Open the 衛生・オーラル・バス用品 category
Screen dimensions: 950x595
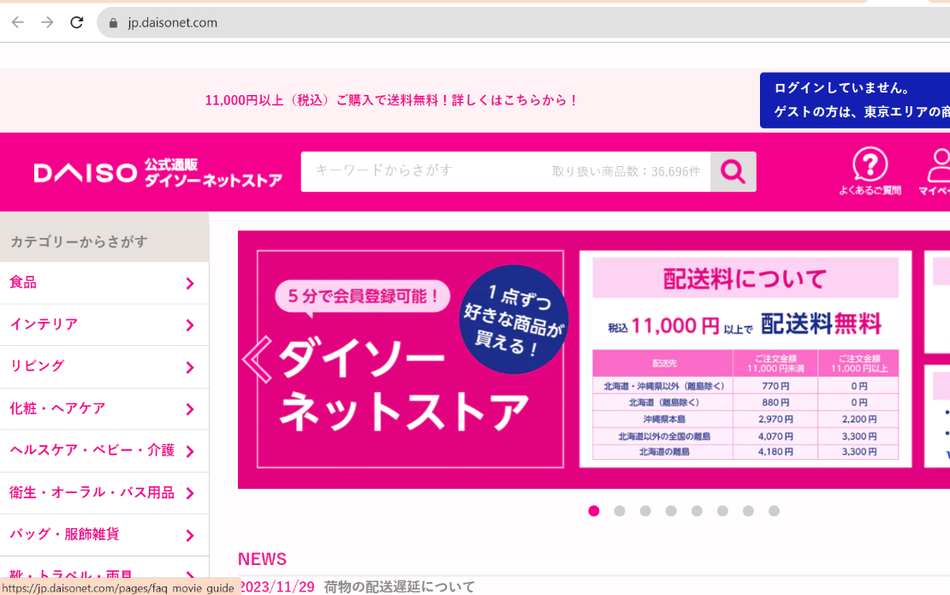pos(104,492)
